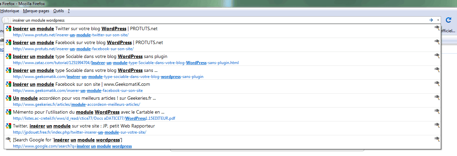Select the '[Search Google for ...]' suggestion title
Image resolution: width=457 pixels, height=156 pixels.
(68, 140)
